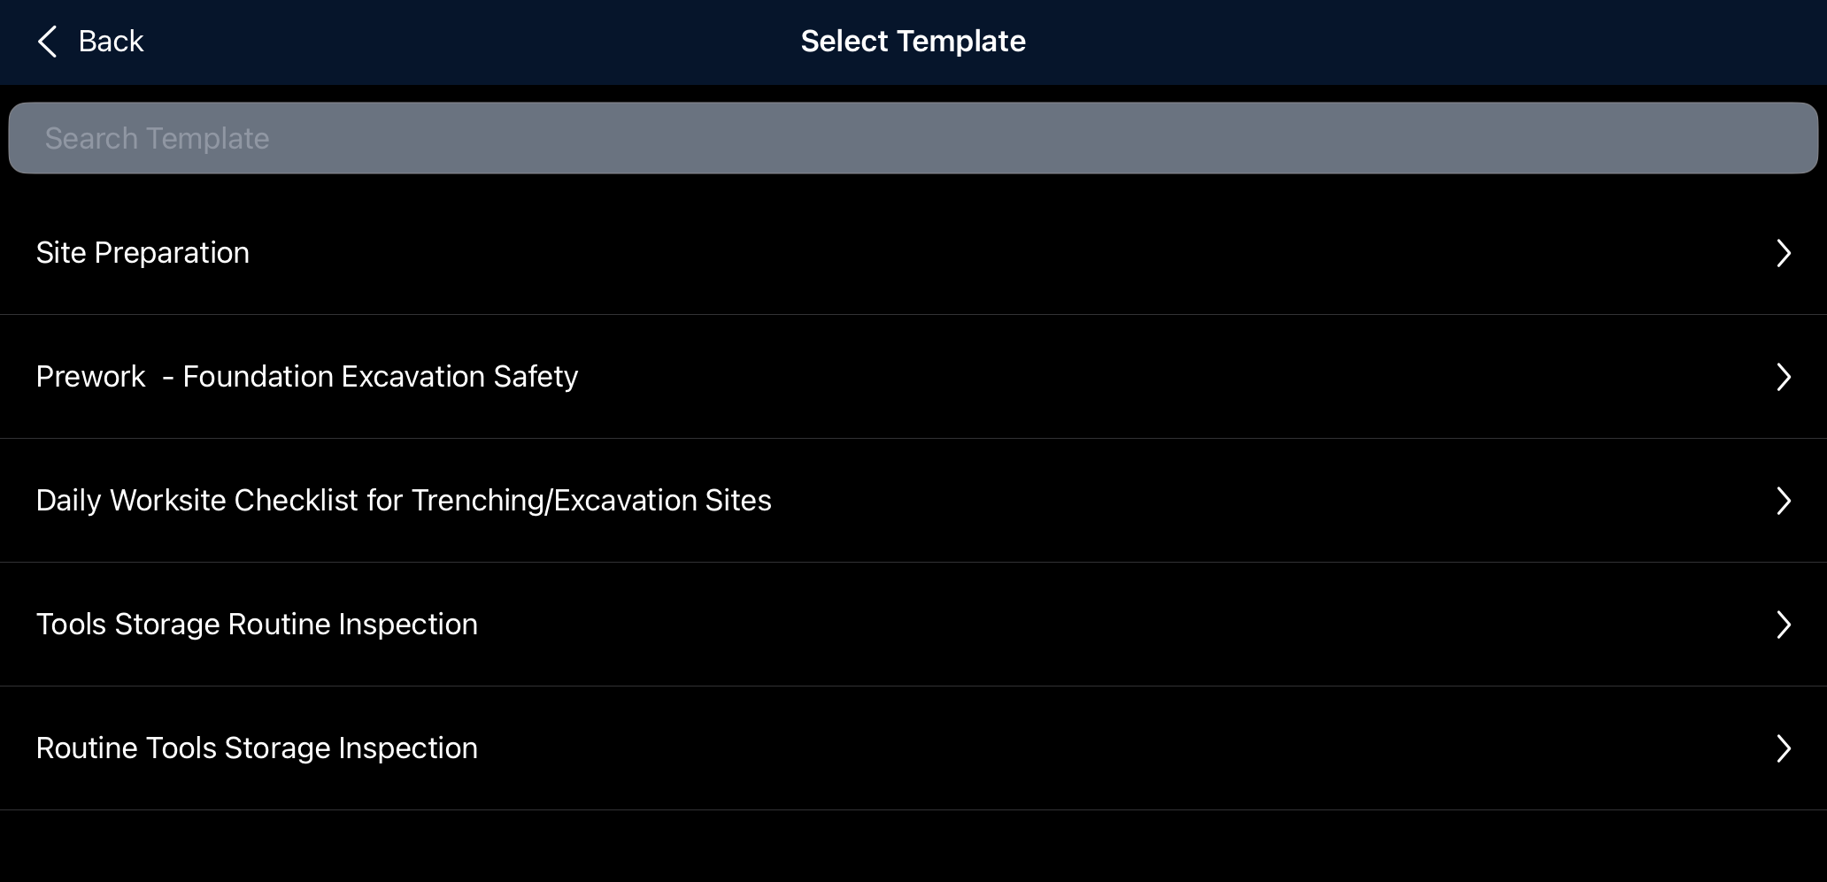Tap the arrow on Prework Foundation Excavation row
The width and height of the screenshot is (1827, 882).
pyautogui.click(x=1784, y=378)
